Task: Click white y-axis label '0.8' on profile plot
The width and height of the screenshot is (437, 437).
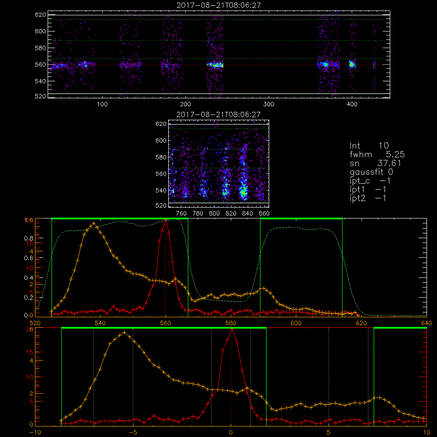Action: [x=28, y=238]
